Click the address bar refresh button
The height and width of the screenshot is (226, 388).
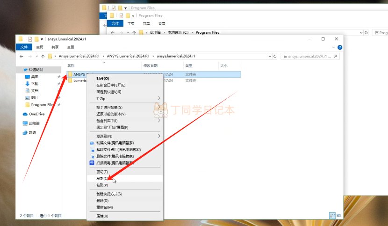coord(275,56)
